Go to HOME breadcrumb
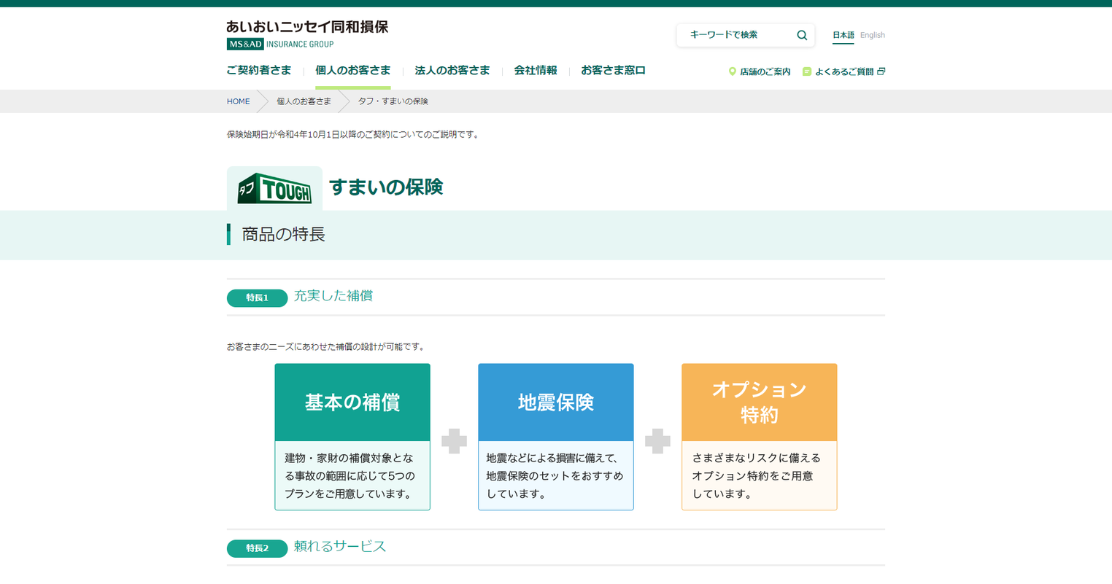The height and width of the screenshot is (584, 1112). (x=239, y=101)
